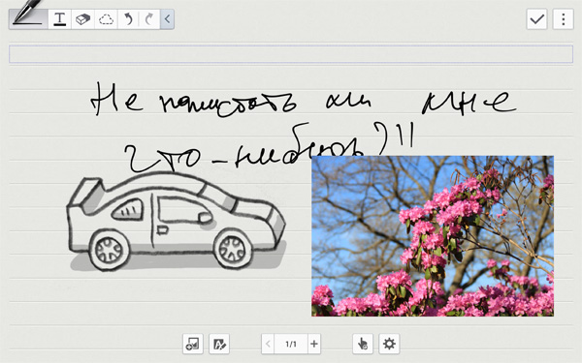
Task: Undo the last stroke
Action: pyautogui.click(x=128, y=19)
